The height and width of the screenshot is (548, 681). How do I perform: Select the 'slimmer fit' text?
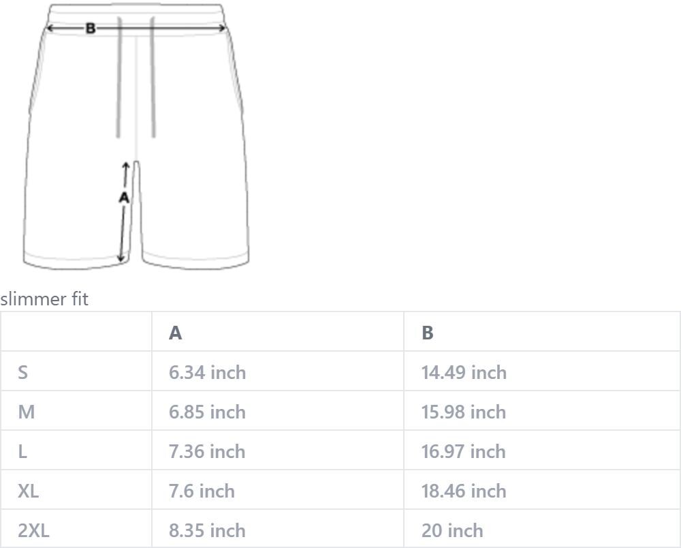pos(44,299)
